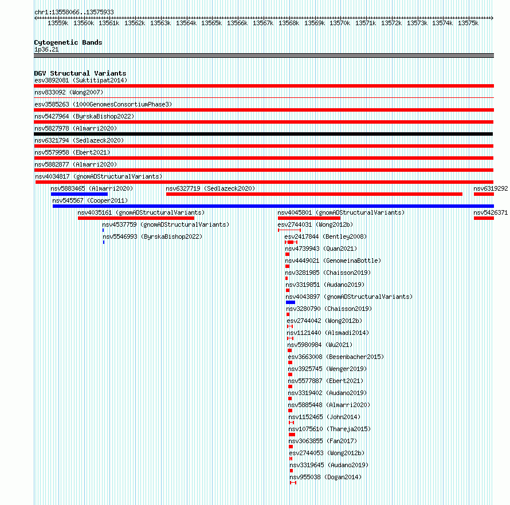Open nsv4045801 (gnomADStructuralVariants) label
Image resolution: width=510 pixels, height=505 pixels.
341,212
